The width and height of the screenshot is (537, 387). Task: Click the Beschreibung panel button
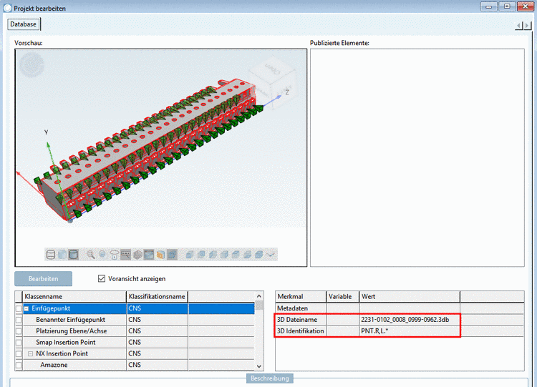(270, 378)
